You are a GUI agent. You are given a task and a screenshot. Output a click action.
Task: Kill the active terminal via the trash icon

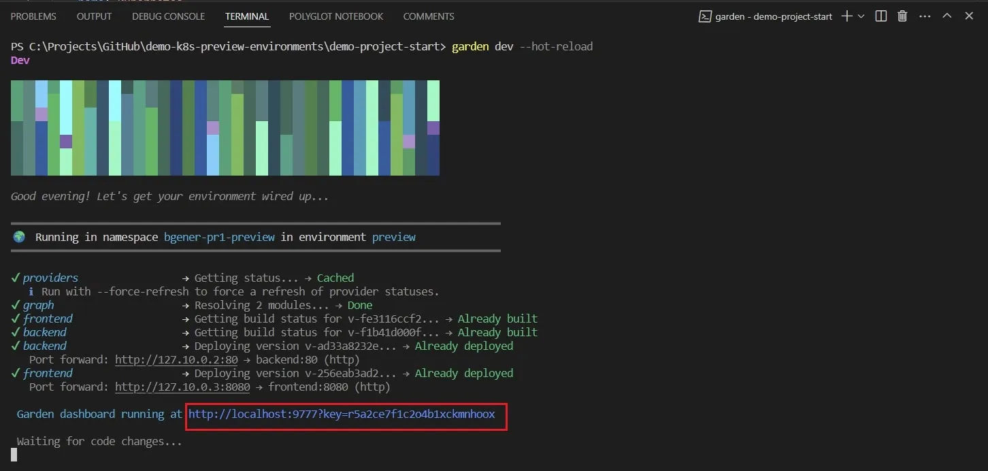902,16
